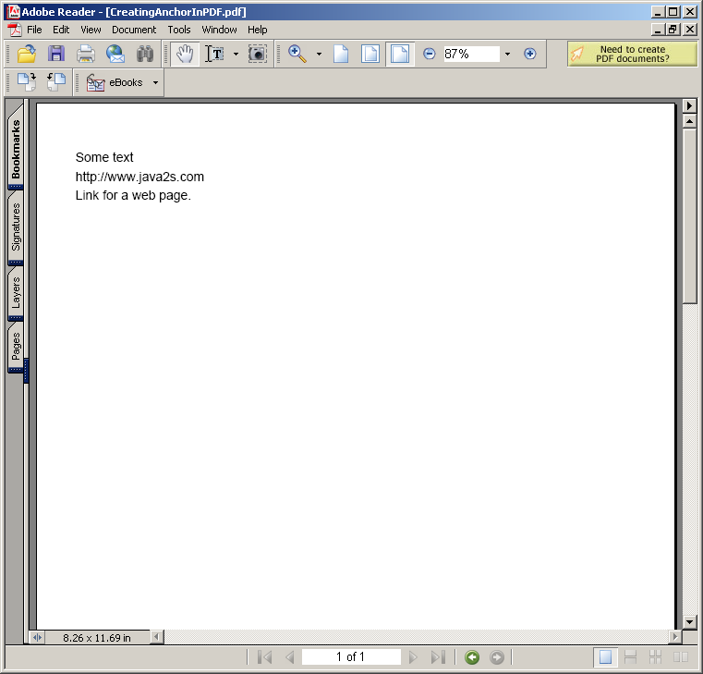Click the 1 of 1 page field
The width and height of the screenshot is (703, 674).
coord(351,657)
